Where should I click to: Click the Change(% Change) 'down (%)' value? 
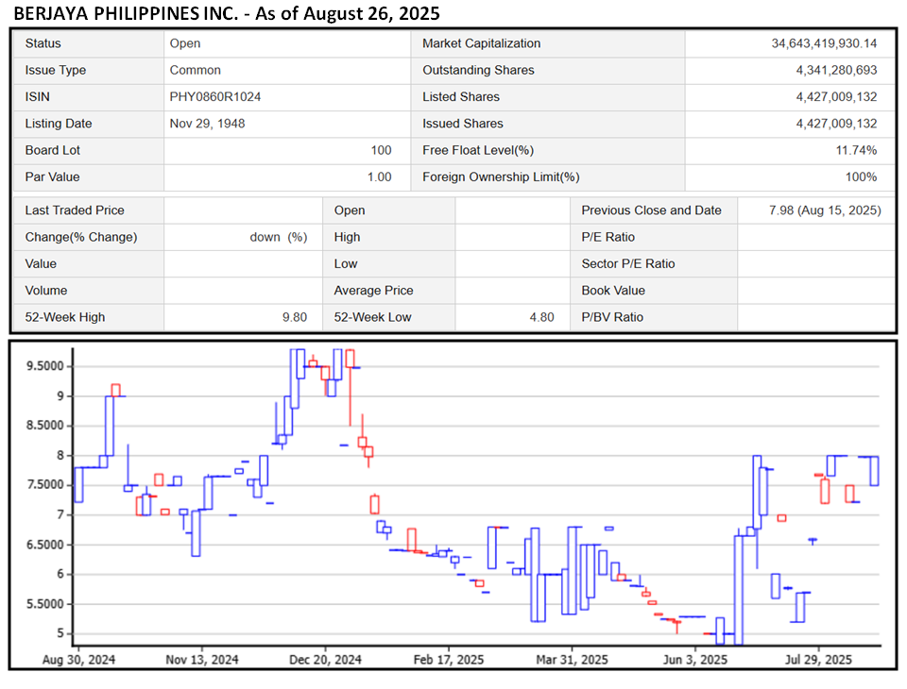(x=278, y=237)
